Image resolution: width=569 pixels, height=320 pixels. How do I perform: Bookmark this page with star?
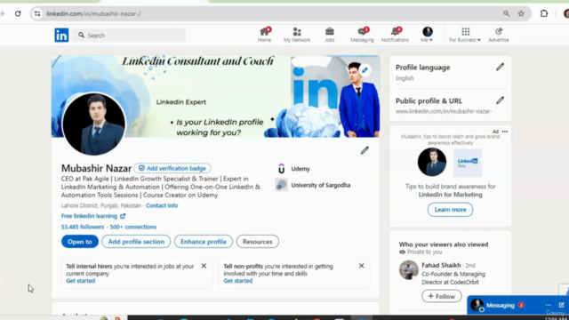click(521, 14)
